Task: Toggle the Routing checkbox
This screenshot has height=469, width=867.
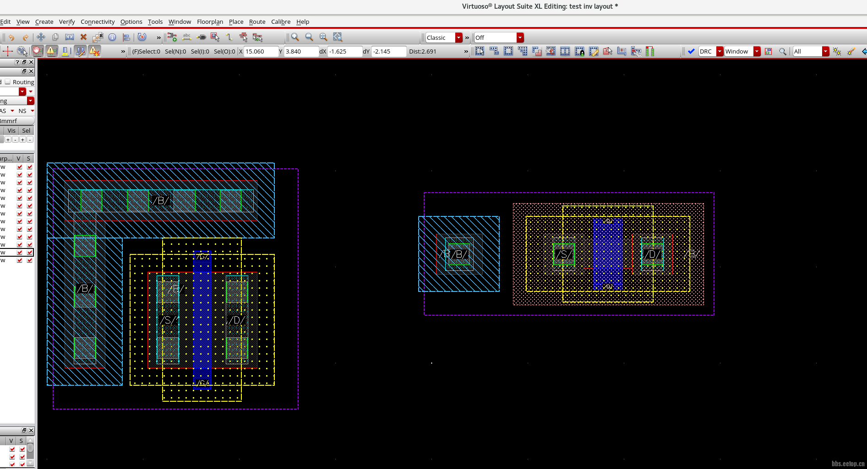Action: click(8, 82)
